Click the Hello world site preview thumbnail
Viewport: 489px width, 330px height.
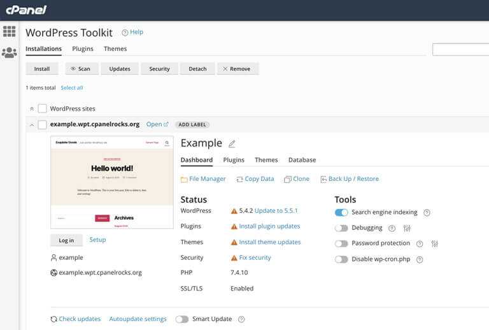coord(112,182)
